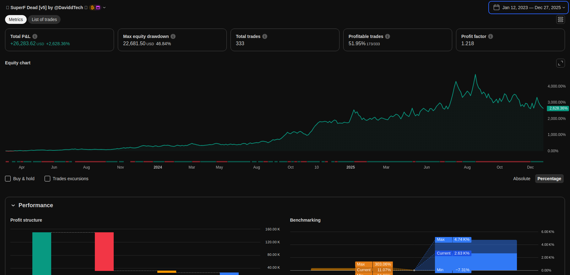Viewport: 570px width, 275px height.
Task: Open the date range dropdown
Action: point(529,8)
